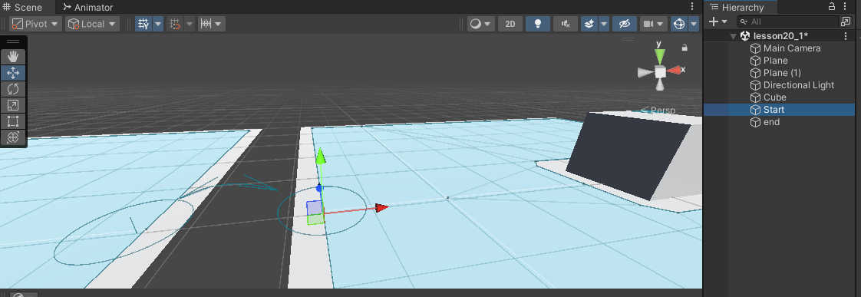
Task: Select the Rotate tool
Action: tap(13, 89)
